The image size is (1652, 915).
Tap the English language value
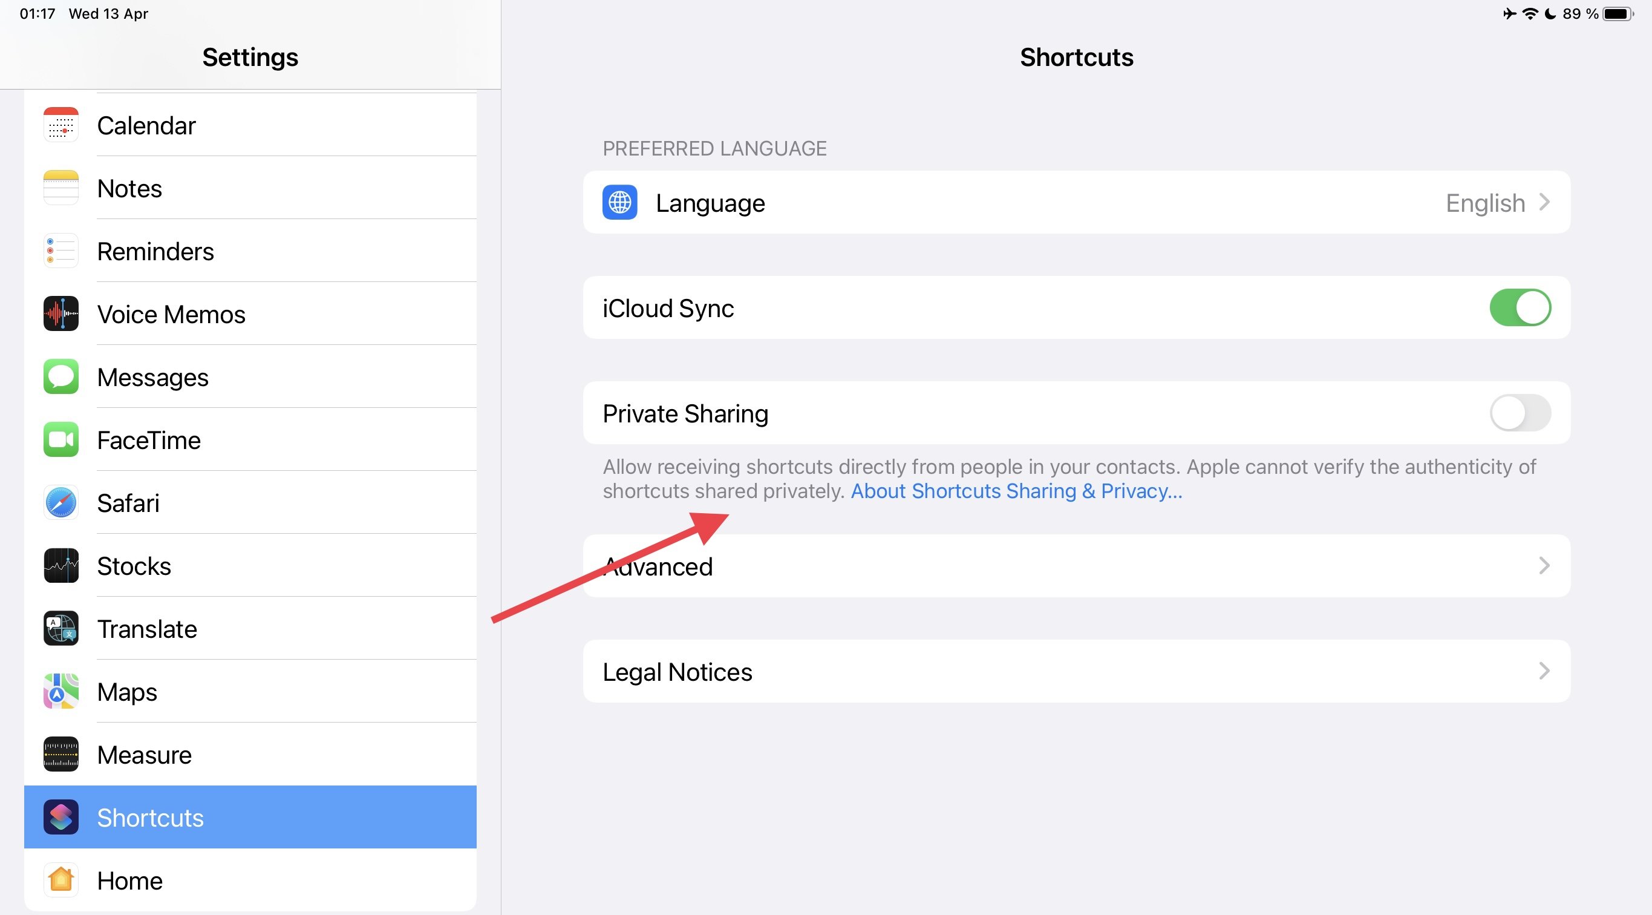point(1484,203)
